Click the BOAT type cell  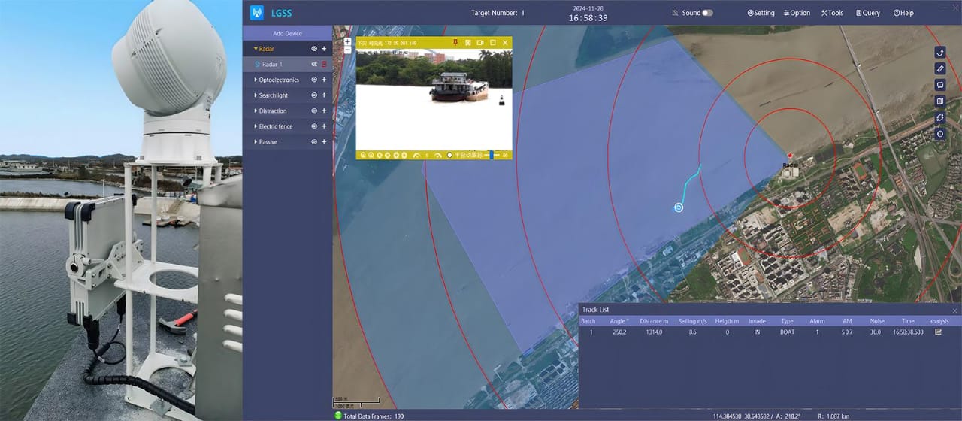pyautogui.click(x=787, y=332)
